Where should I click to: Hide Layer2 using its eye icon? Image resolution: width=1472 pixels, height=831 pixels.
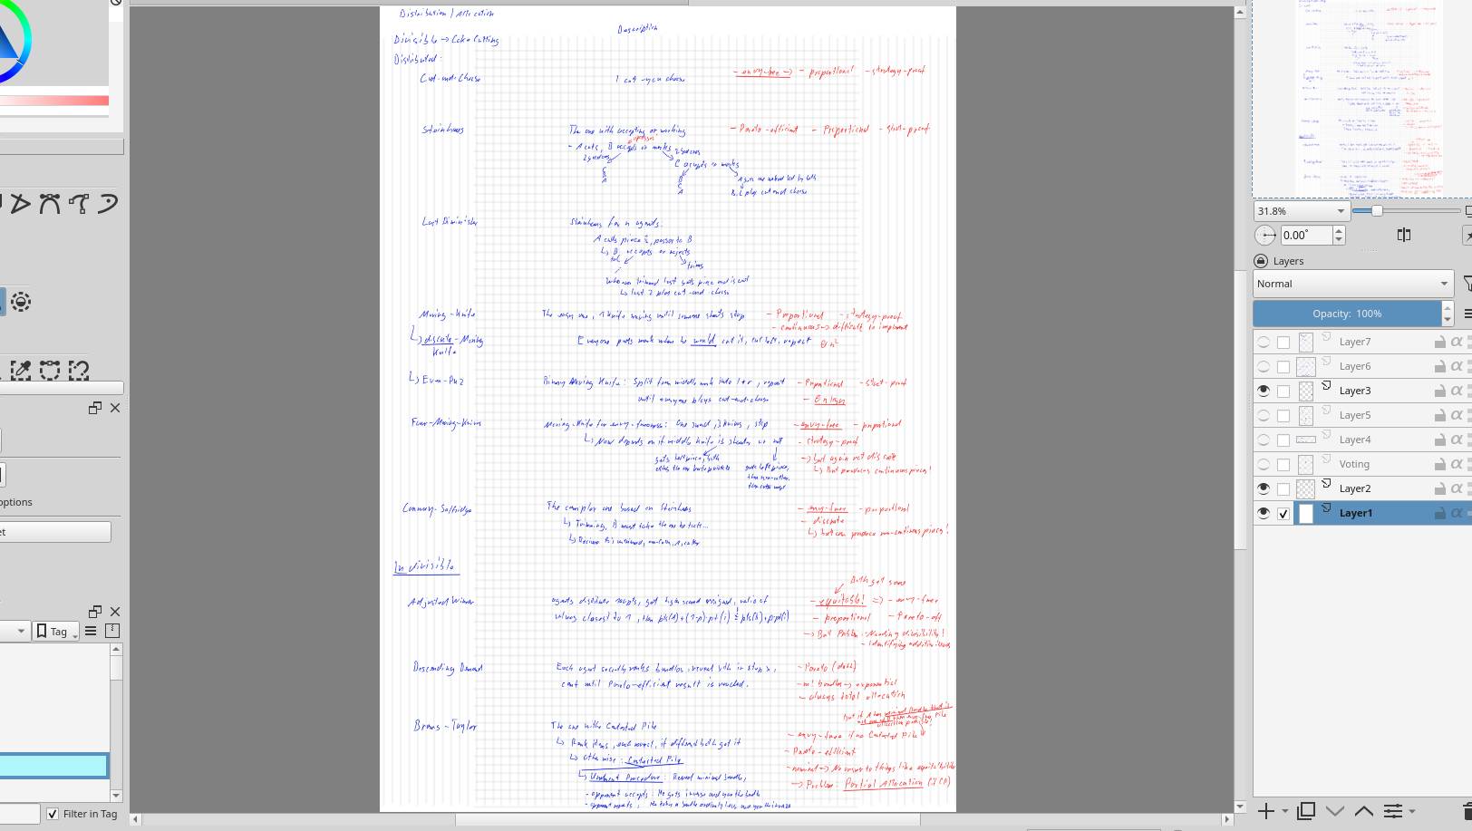(1264, 488)
